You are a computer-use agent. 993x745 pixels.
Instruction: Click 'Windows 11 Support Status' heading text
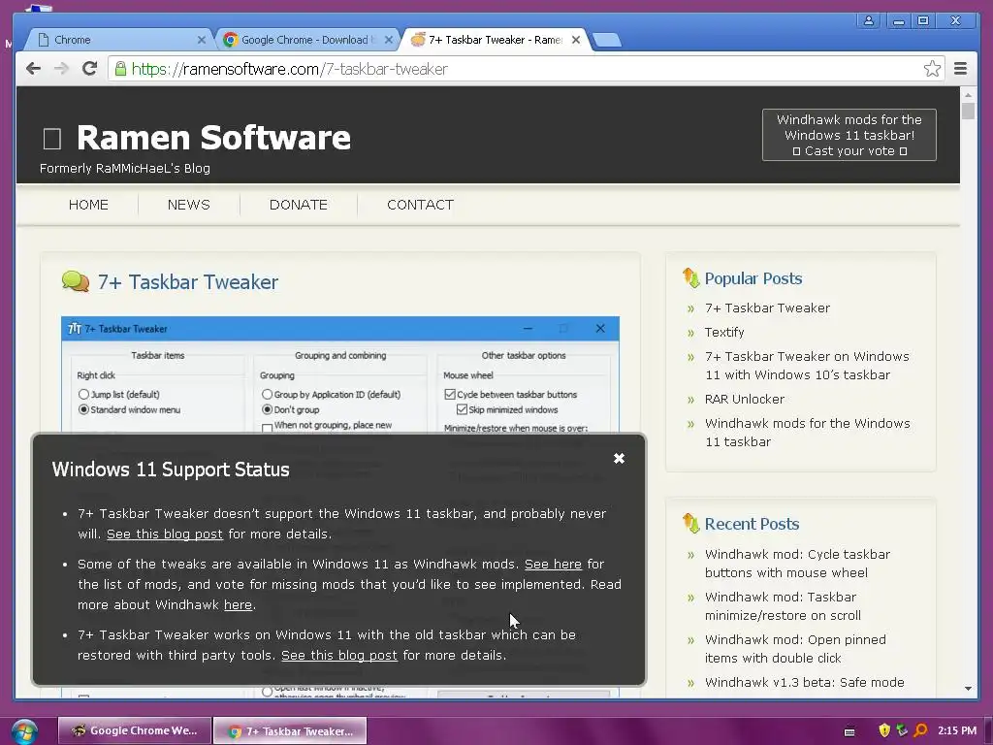tap(171, 470)
